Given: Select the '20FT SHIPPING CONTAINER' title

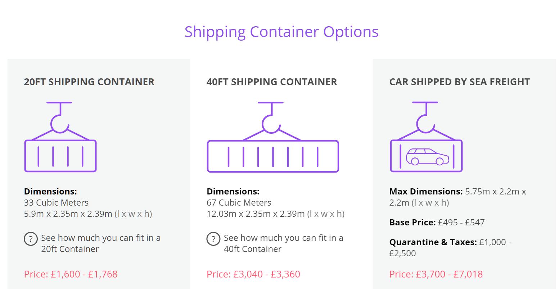Looking at the screenshot, I should (x=89, y=82).
